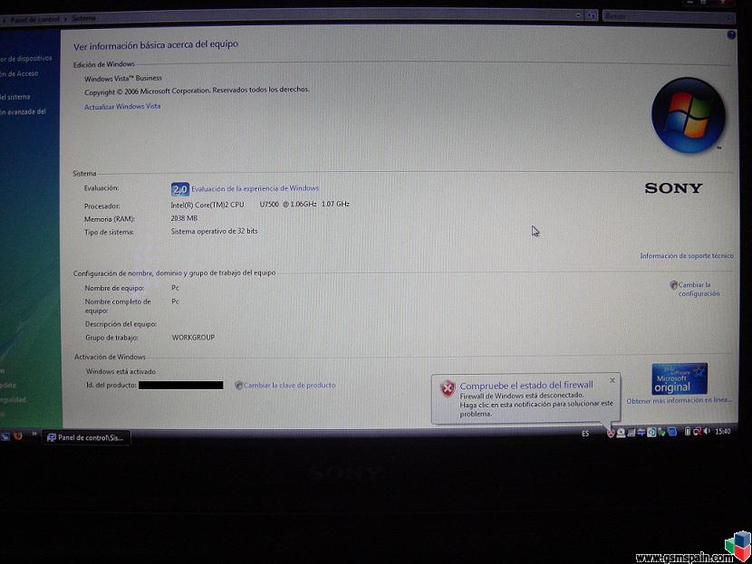Click the 'U7500 @ 1.06GHz' processor value

pyautogui.click(x=288, y=204)
